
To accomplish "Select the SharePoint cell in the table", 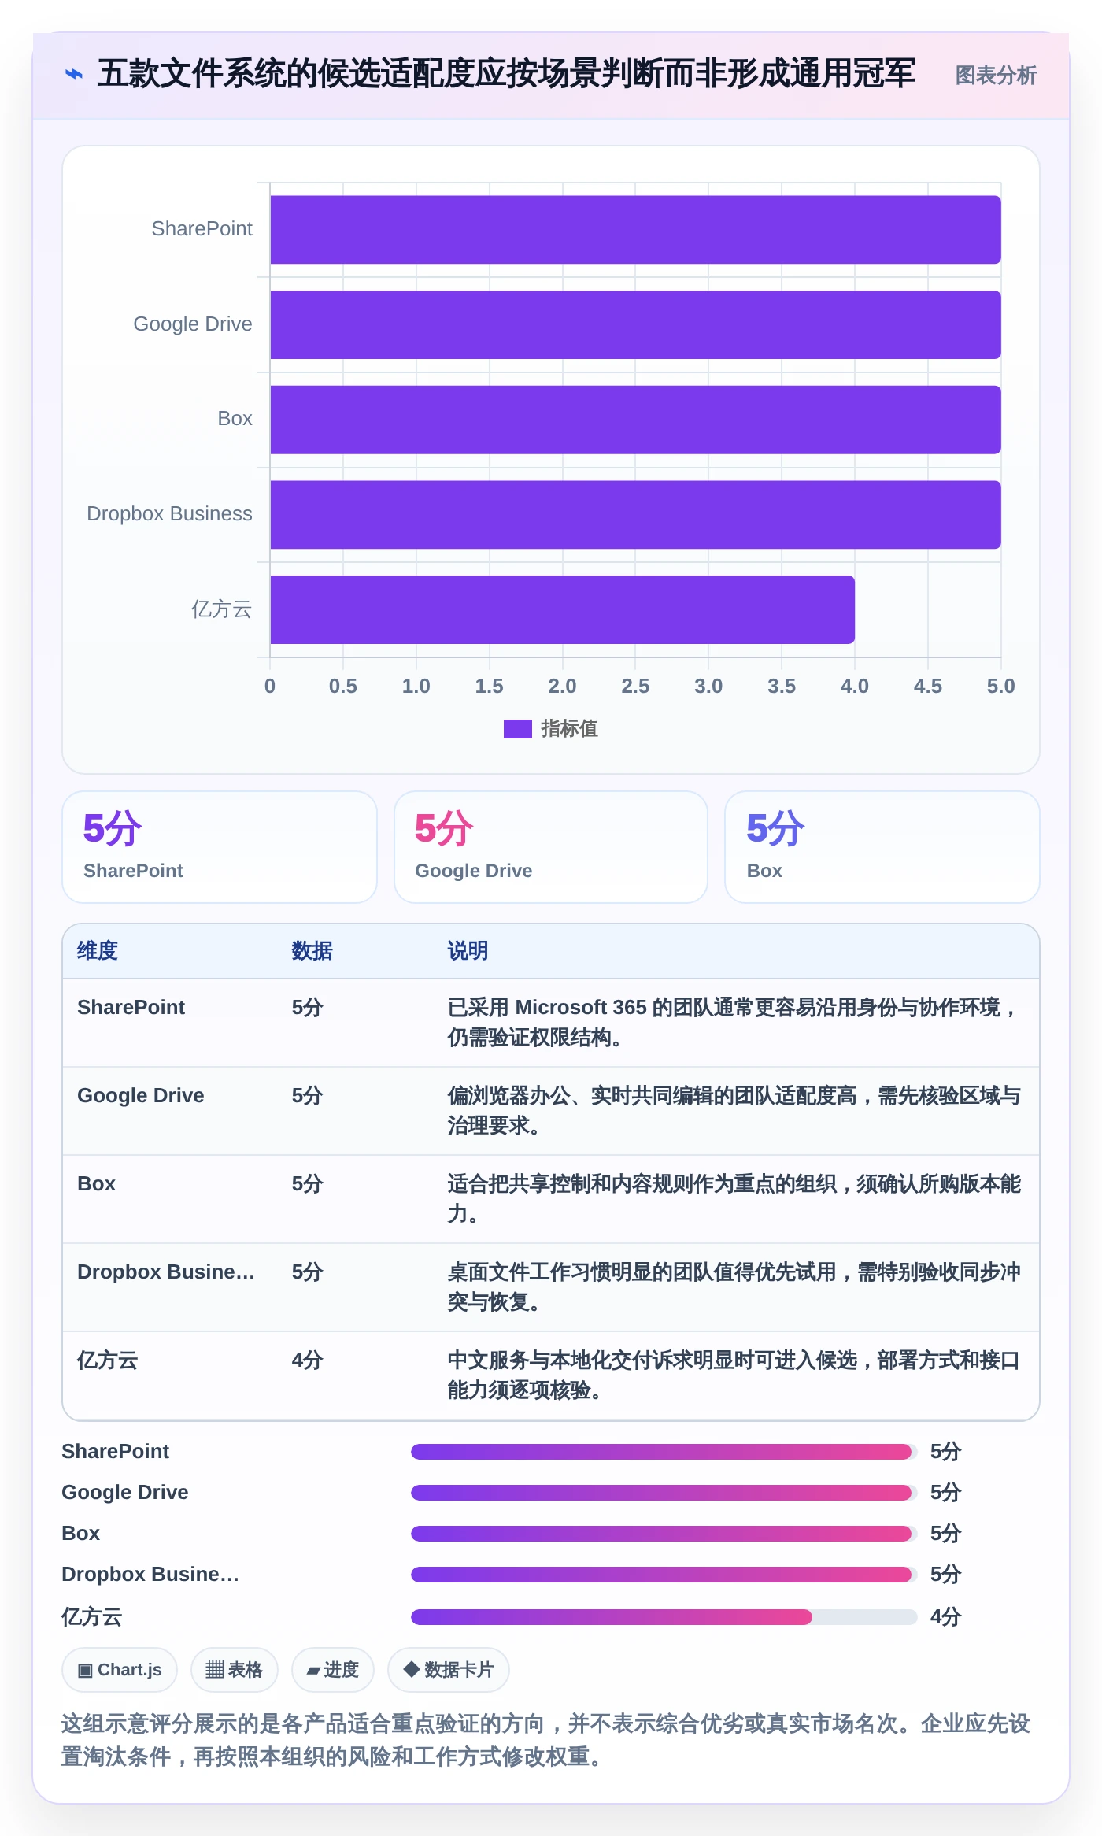I will 131,1007.
